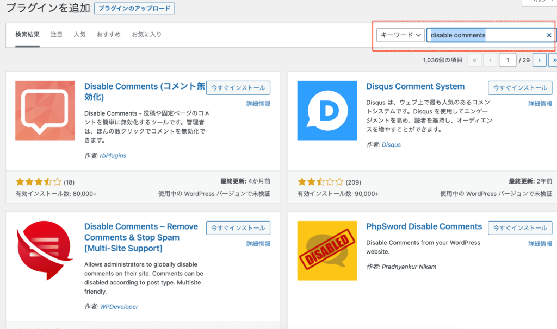Click the star rating of Disable Comments (コメント無効化)
This screenshot has width=557, height=329.
click(x=39, y=182)
